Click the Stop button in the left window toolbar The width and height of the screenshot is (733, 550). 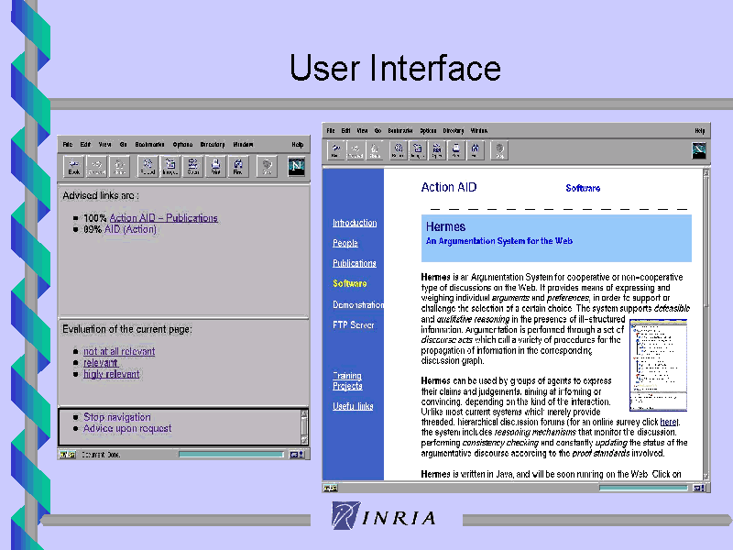(267, 166)
